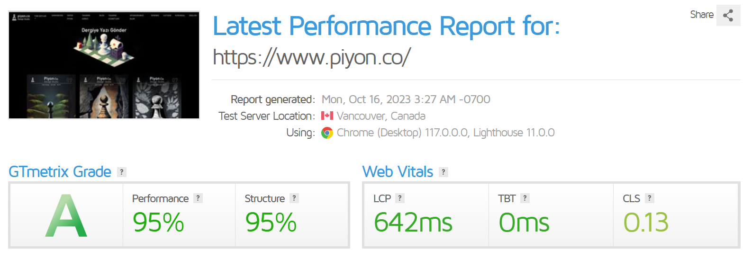751x259 pixels.
Task: Click the 95% Performance score
Action: pyautogui.click(x=158, y=222)
